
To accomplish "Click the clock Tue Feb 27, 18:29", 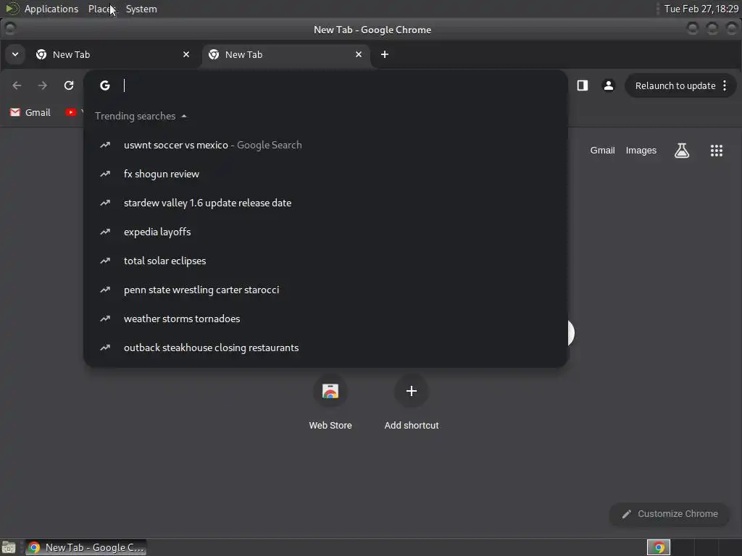I will 701,9.
